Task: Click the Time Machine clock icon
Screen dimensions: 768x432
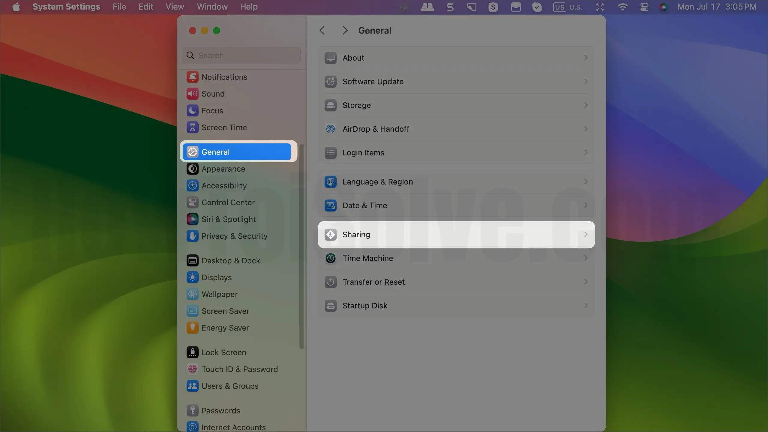Action: point(331,258)
